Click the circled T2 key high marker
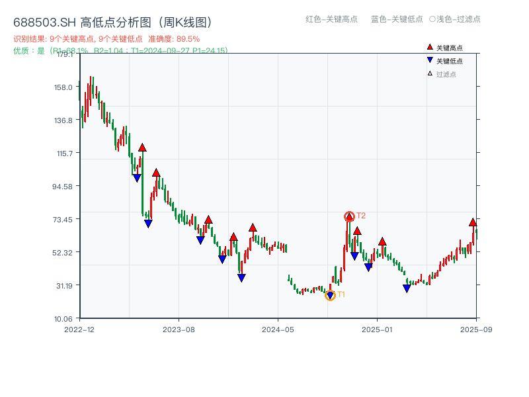This screenshot has width=529, height=397. point(349,215)
